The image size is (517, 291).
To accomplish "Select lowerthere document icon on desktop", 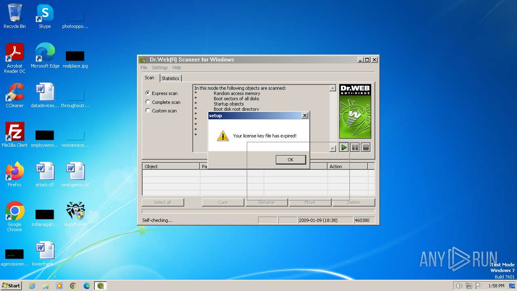I will (44, 253).
